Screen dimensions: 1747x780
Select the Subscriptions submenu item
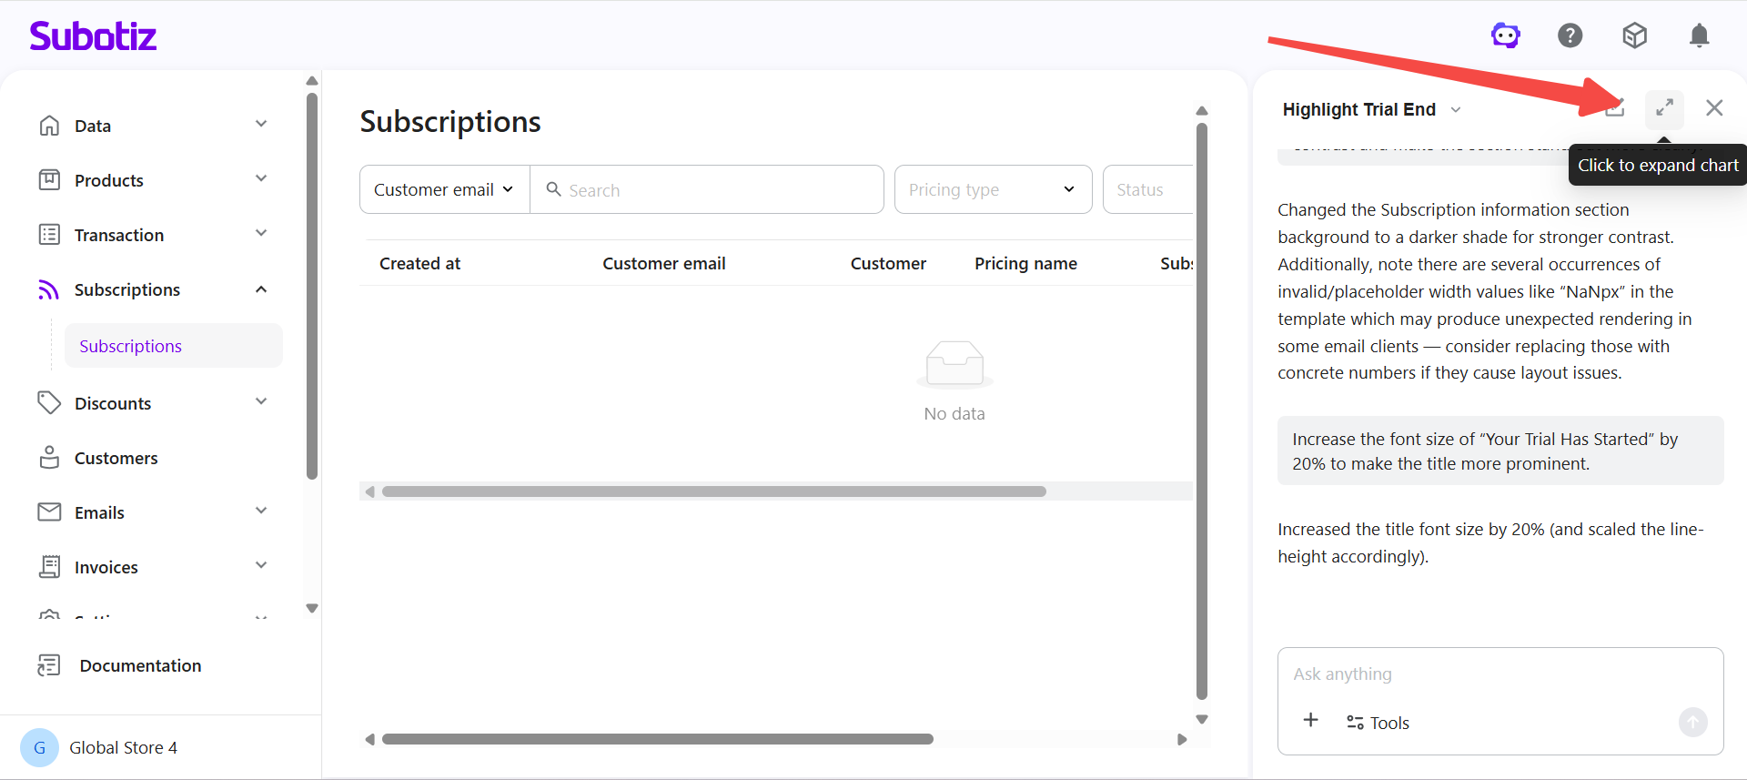tap(131, 346)
